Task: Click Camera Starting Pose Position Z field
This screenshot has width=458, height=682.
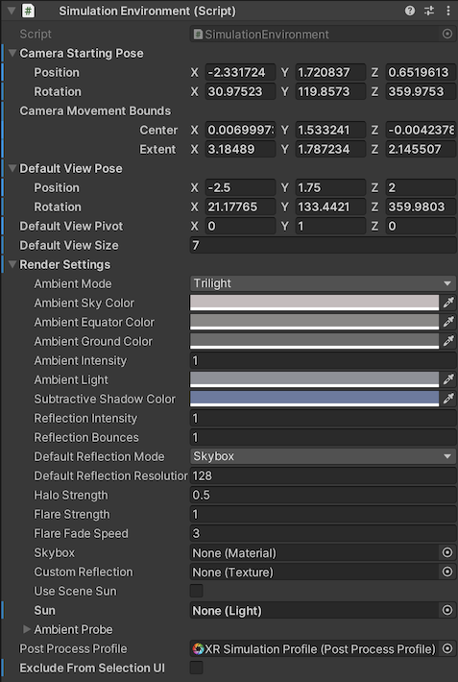Action: coord(421,73)
